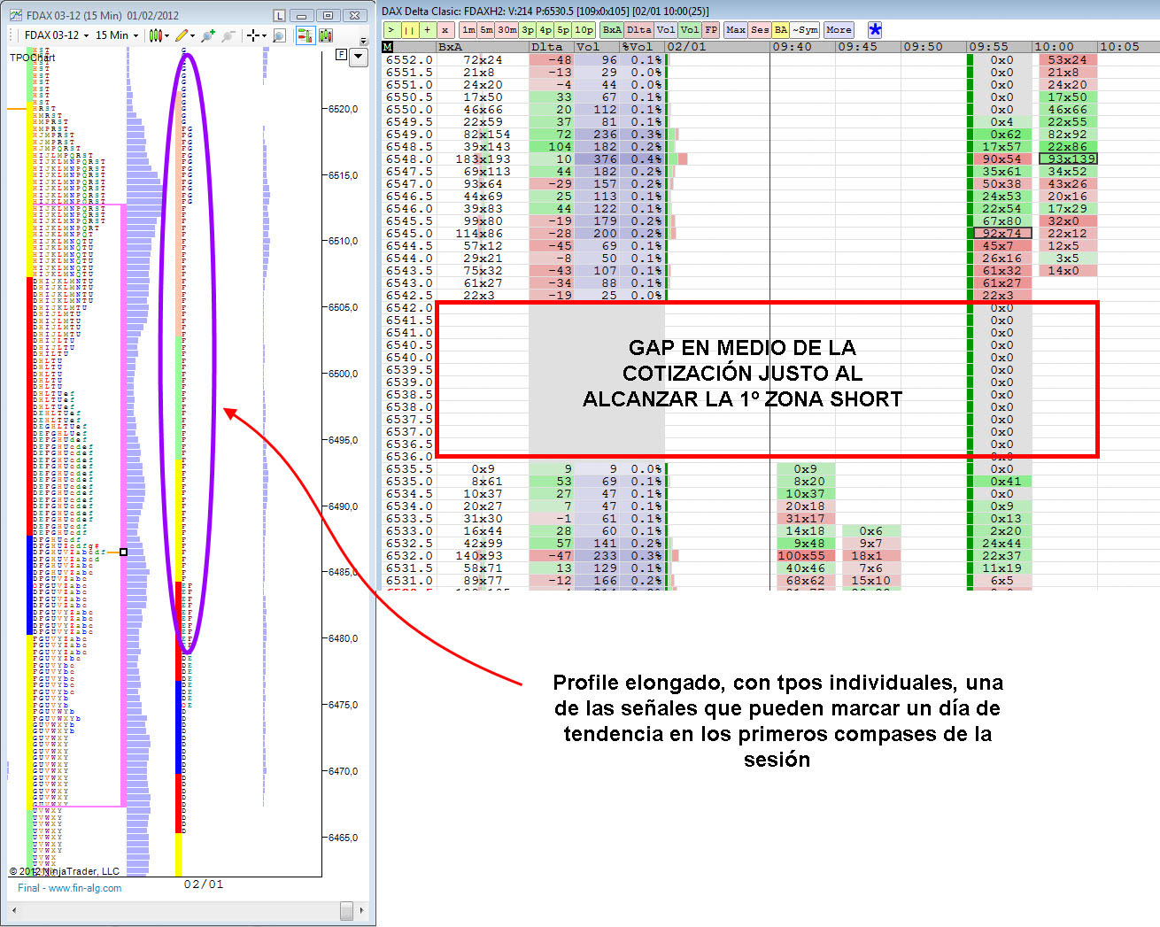Toggle the green Vol button
Viewport: 1160px width, 927px height.
(690, 30)
